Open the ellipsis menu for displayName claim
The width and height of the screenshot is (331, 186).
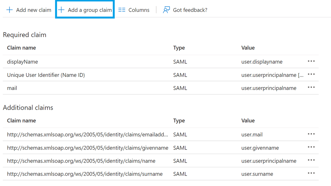(x=311, y=61)
